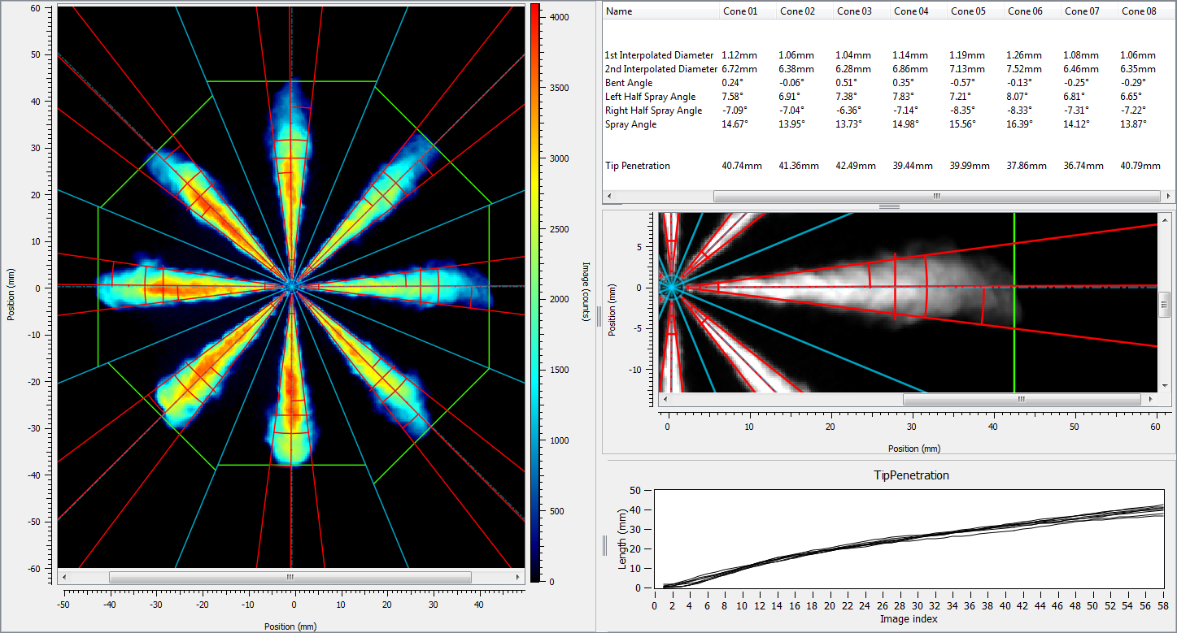Click up arrow of grayscale view scrollbar
The height and width of the screenshot is (633, 1177).
tap(1164, 219)
